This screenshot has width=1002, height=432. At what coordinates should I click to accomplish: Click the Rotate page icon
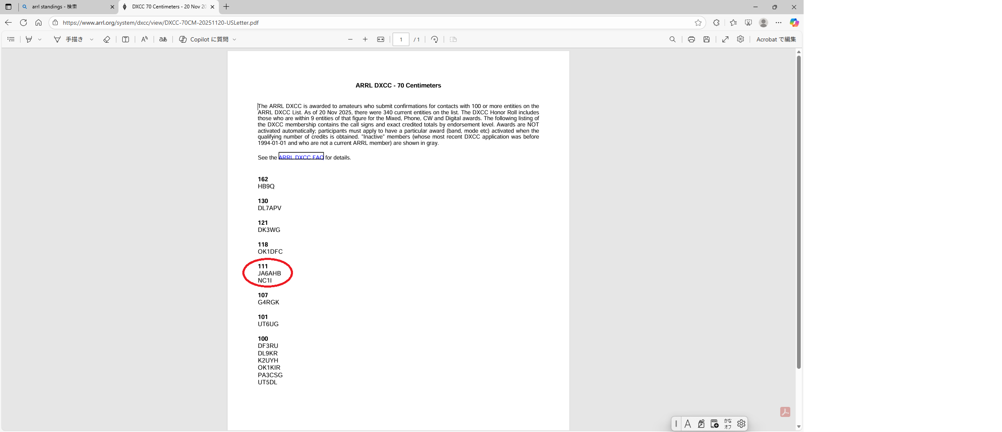[x=434, y=39]
